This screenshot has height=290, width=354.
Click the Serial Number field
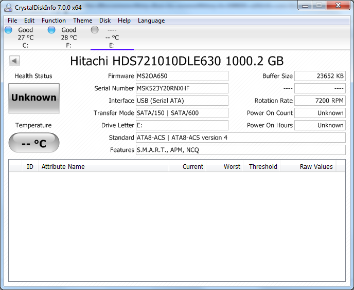coord(182,88)
